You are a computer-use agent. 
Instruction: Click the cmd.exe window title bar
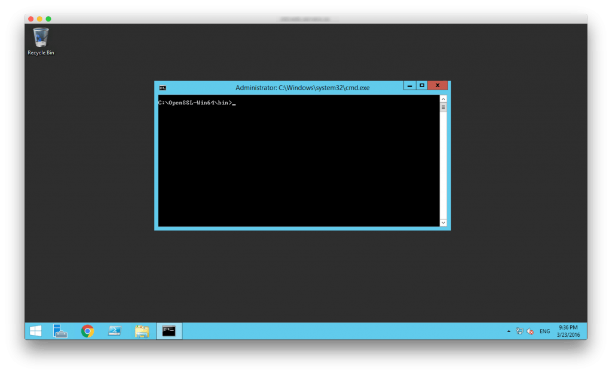point(302,88)
